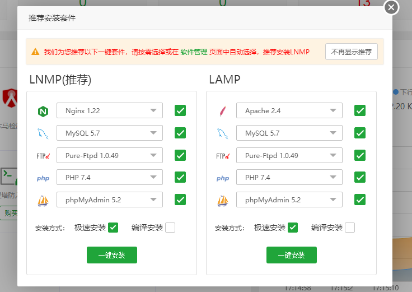The image size is (412, 292).
Task: Click the orange warning triangle icon
Action: click(x=35, y=52)
